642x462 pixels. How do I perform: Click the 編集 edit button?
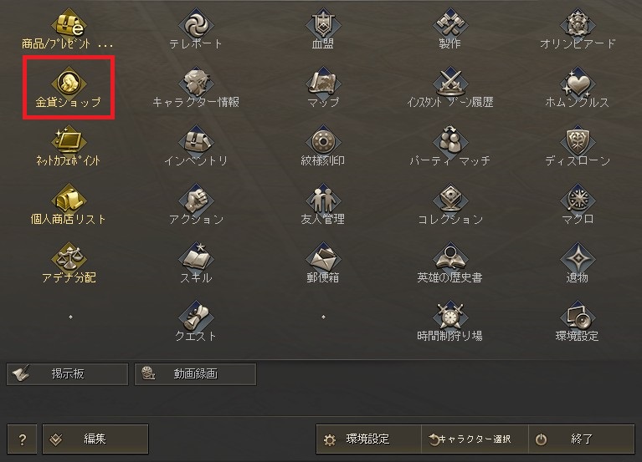(x=95, y=439)
